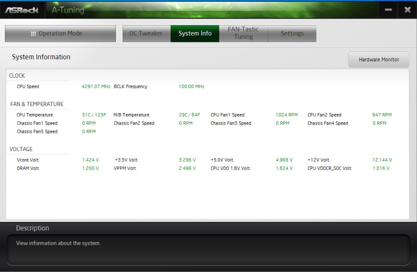Click the BCLK Frequency value 100.00 MHz

coord(192,86)
